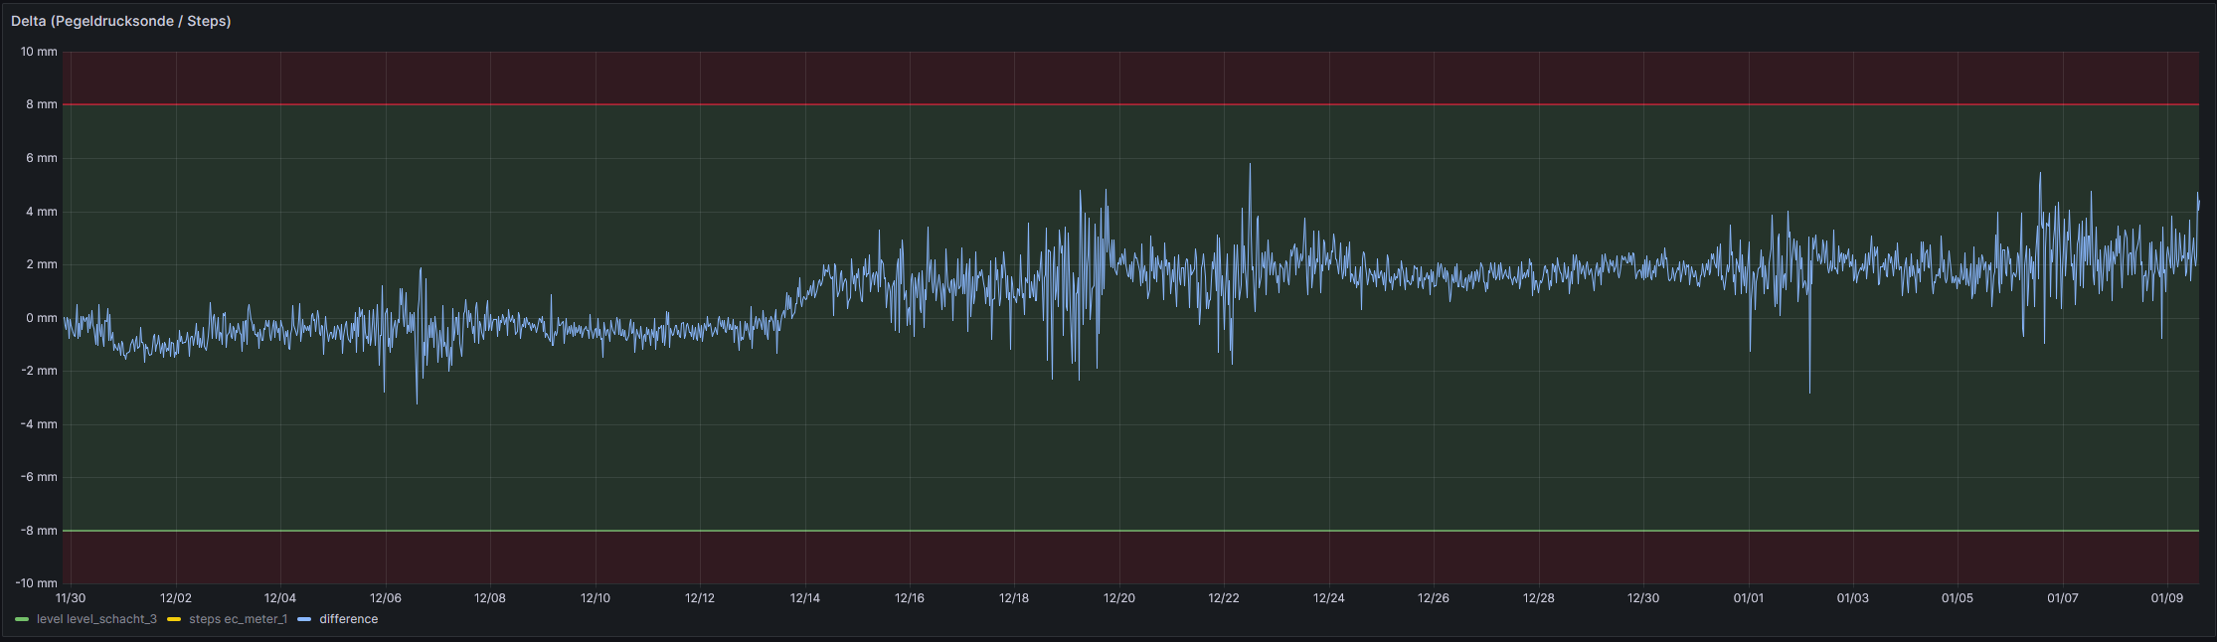
Task: Open the blue color swatch for difference
Action: pyautogui.click(x=304, y=619)
